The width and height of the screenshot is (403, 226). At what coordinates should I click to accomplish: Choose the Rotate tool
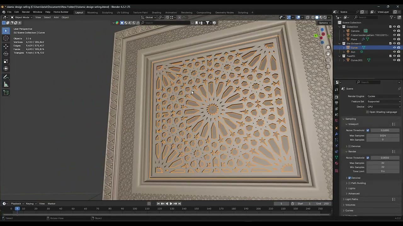(6, 54)
